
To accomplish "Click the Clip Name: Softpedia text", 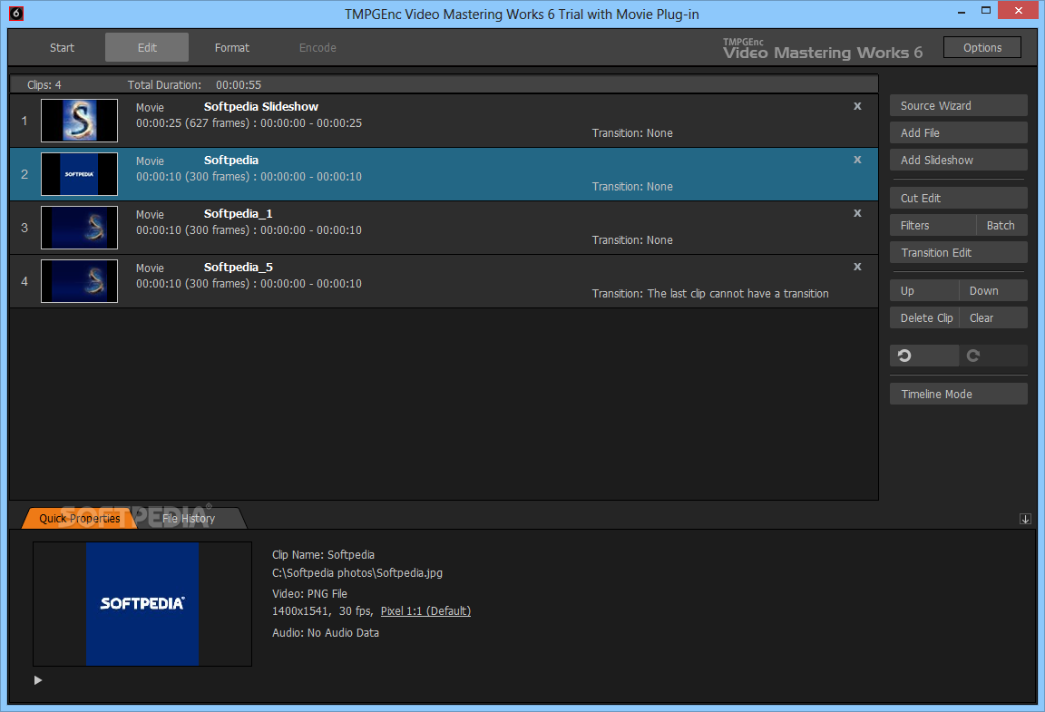I will pyautogui.click(x=323, y=555).
